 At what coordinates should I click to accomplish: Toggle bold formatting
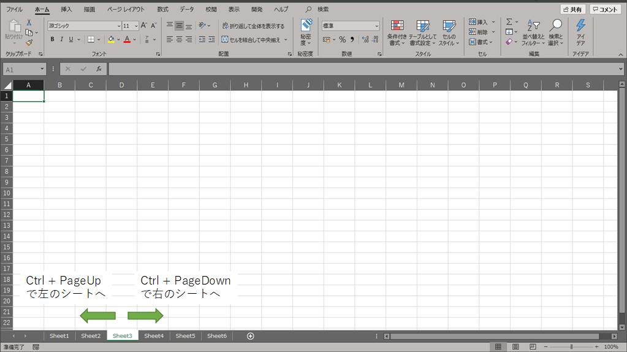coord(52,39)
